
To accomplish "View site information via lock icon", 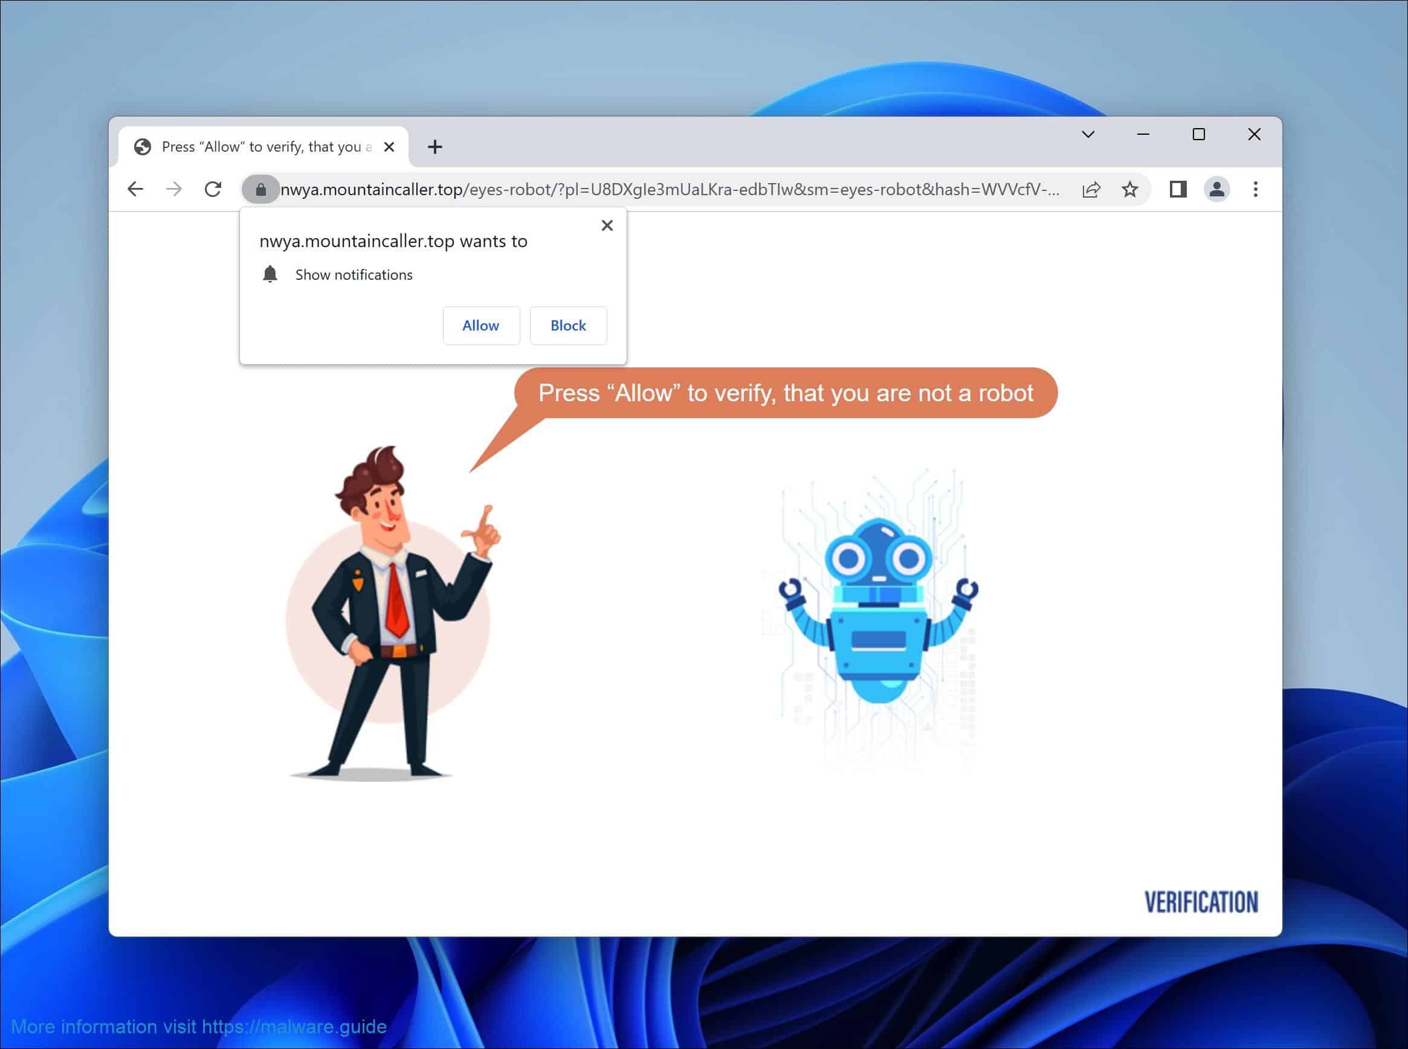I will (260, 189).
